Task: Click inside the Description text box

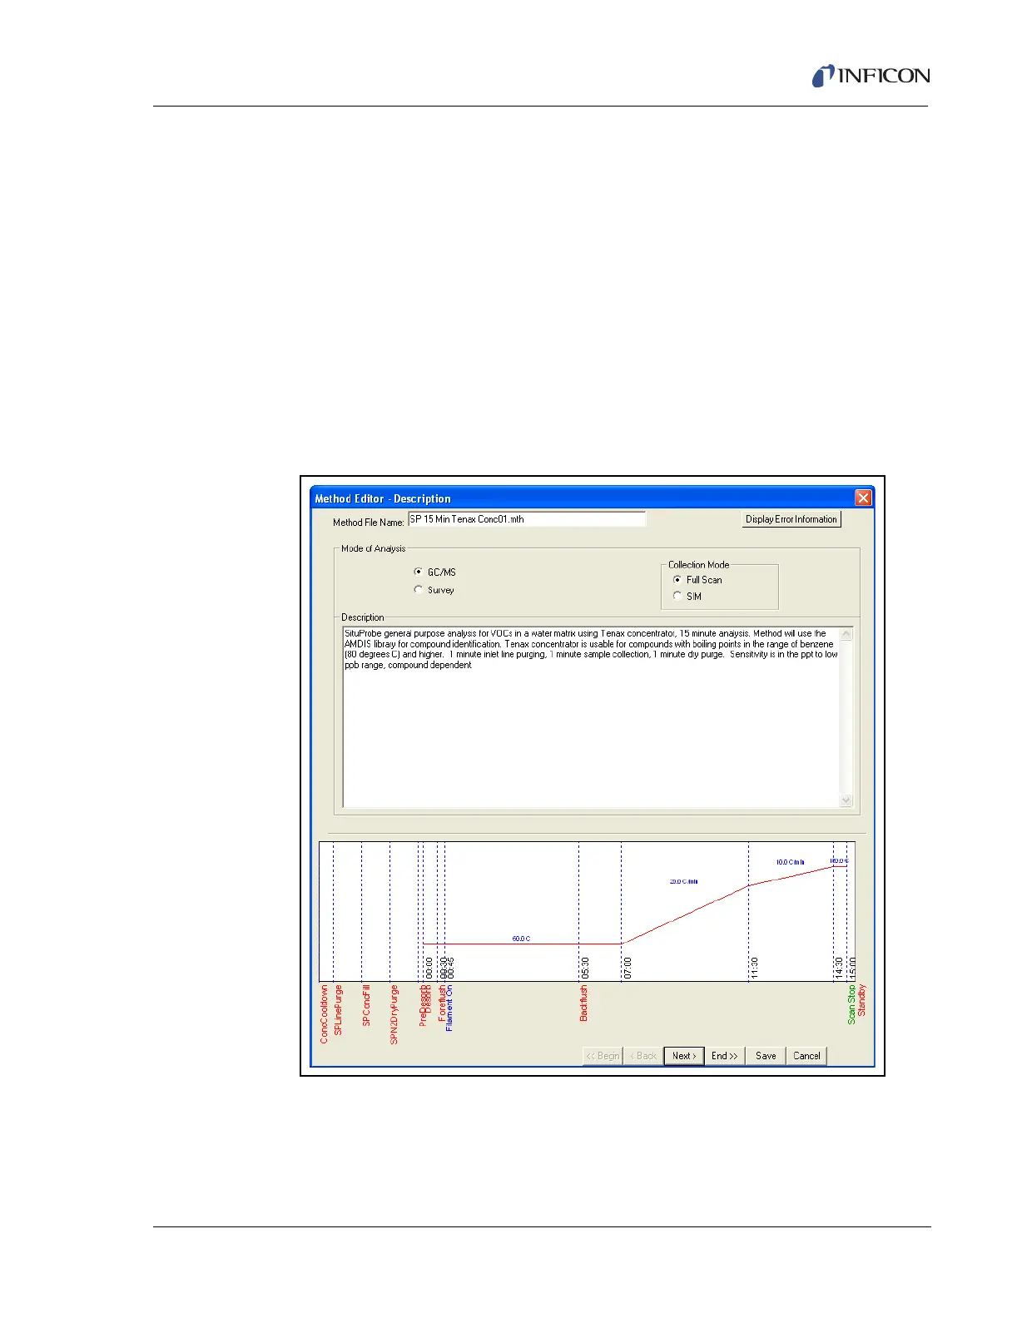Action: coord(591,716)
